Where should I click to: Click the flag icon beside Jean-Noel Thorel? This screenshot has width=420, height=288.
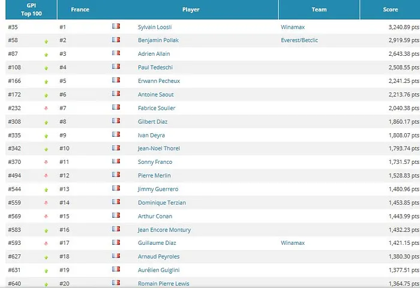tap(116, 148)
